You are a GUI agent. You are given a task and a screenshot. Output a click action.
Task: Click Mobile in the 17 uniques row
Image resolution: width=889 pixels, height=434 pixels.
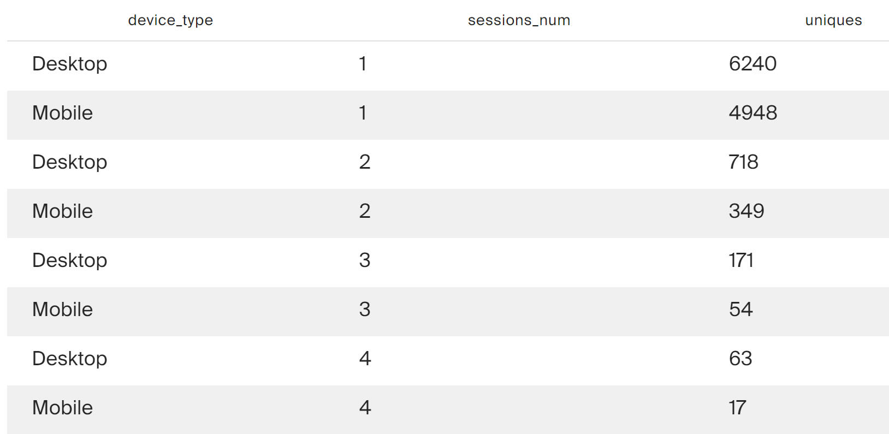[x=62, y=408]
